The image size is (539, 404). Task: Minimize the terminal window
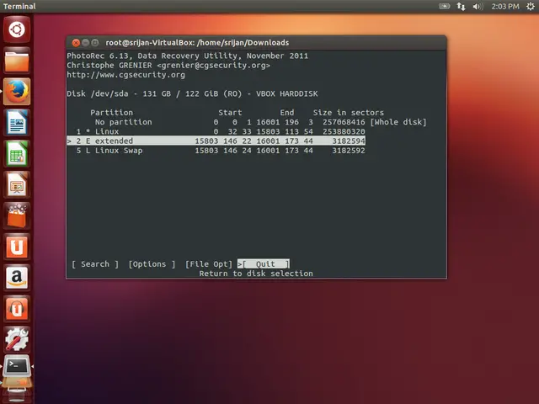click(85, 43)
